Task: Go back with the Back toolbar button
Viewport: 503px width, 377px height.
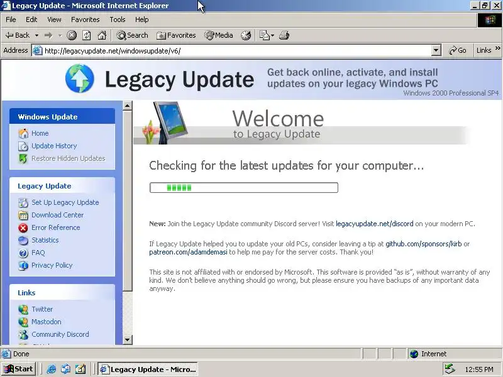Action: [18, 35]
